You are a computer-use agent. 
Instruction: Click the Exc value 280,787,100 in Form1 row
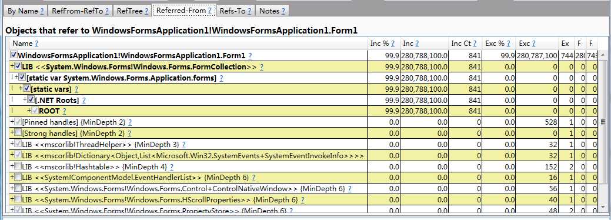[537, 56]
